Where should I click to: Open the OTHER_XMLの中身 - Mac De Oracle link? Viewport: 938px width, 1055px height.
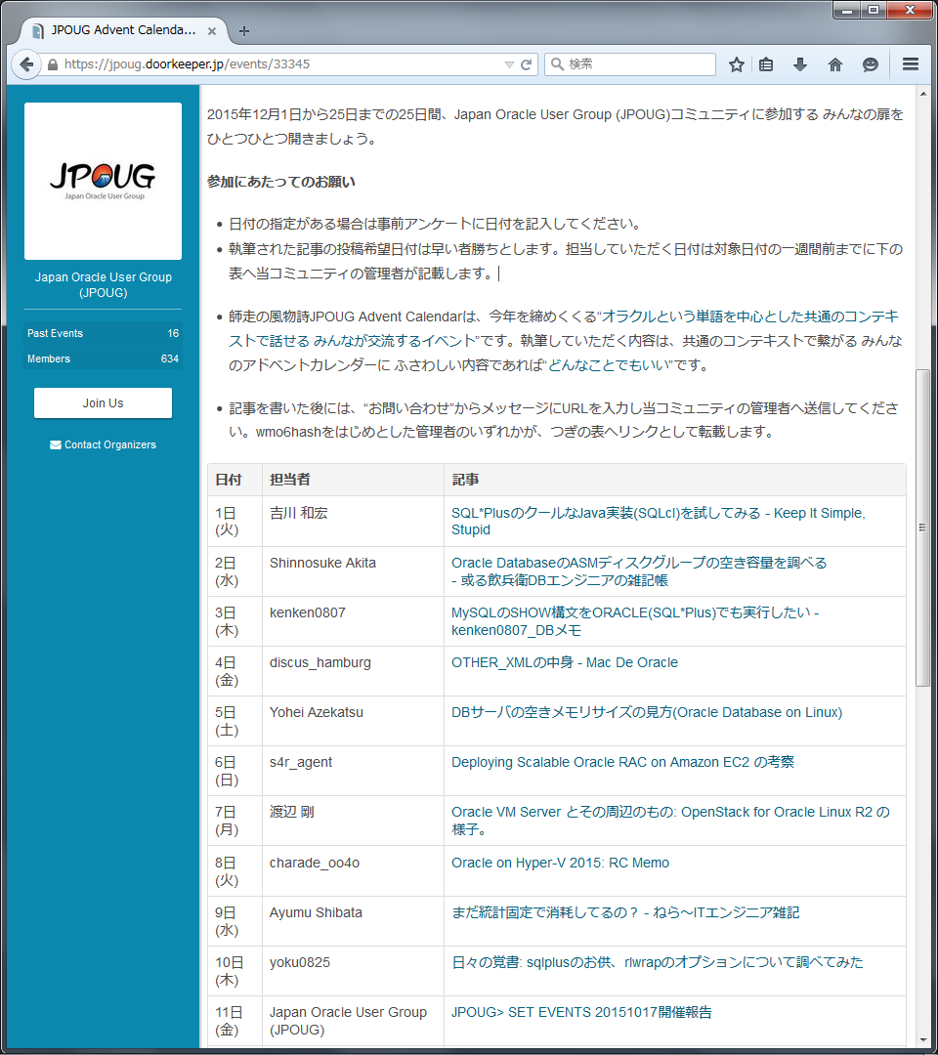565,662
